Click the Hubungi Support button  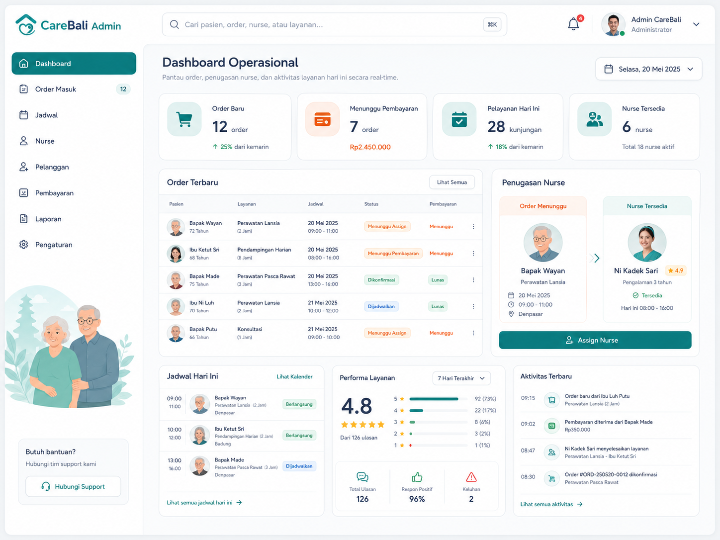(x=73, y=486)
